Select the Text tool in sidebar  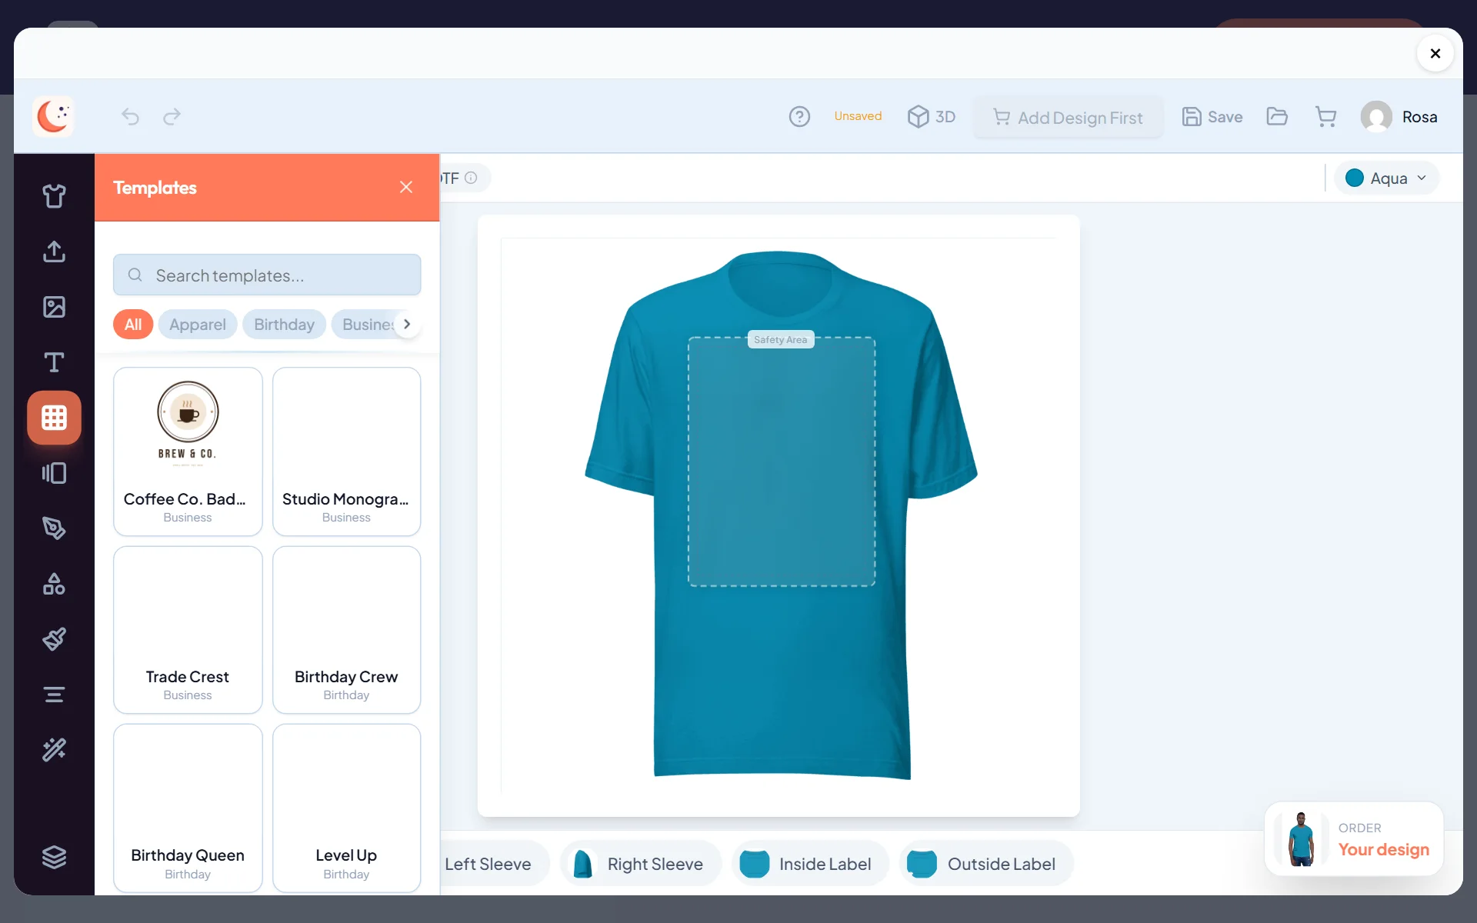pyautogui.click(x=54, y=362)
